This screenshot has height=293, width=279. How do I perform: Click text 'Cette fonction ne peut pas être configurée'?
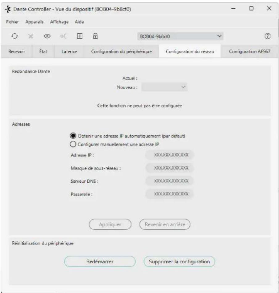tap(139, 106)
